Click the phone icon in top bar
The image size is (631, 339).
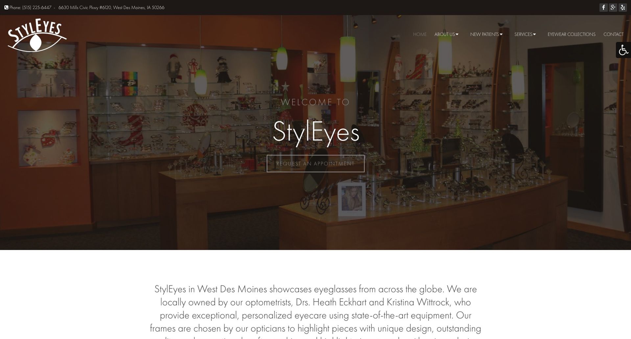pyautogui.click(x=6, y=7)
